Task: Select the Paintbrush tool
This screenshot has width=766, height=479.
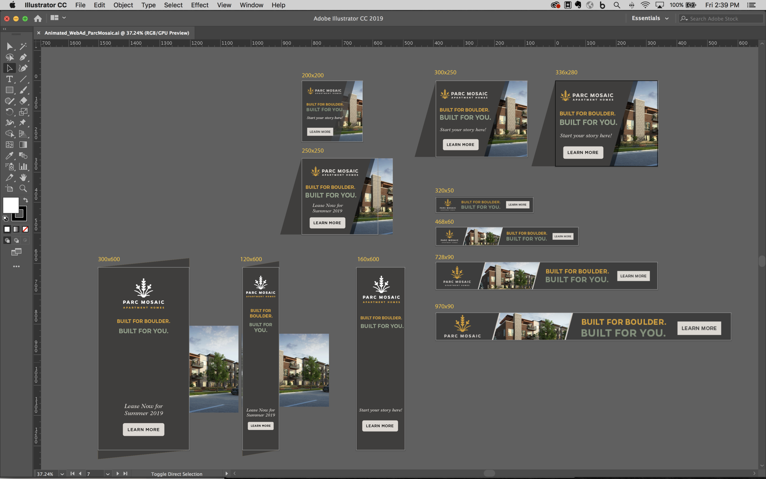Action: [x=23, y=90]
